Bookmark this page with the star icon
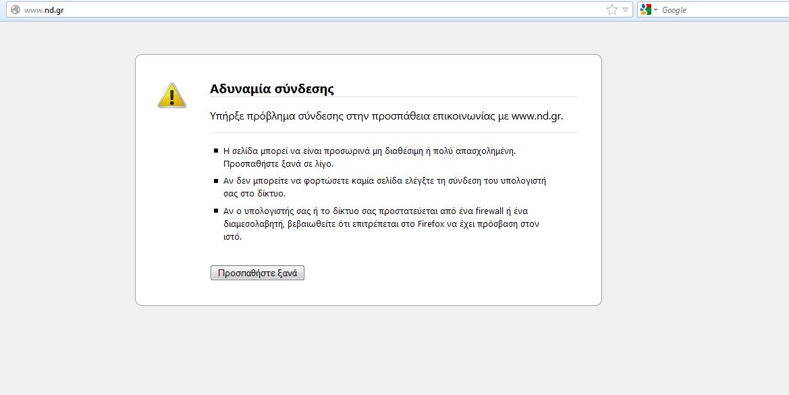789x395 pixels. [611, 9]
